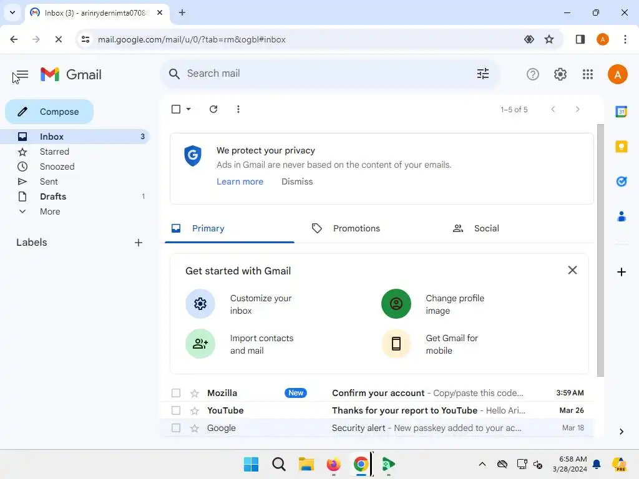Star the Google security alert email
The image size is (639, 479).
(195, 428)
